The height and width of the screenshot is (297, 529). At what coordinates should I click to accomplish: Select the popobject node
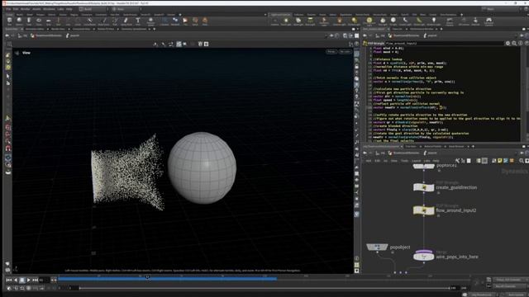(x=377, y=247)
